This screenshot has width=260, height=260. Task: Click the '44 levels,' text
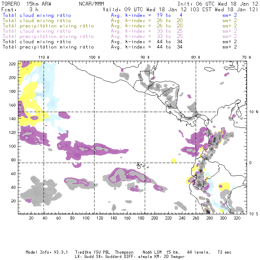[199, 252]
